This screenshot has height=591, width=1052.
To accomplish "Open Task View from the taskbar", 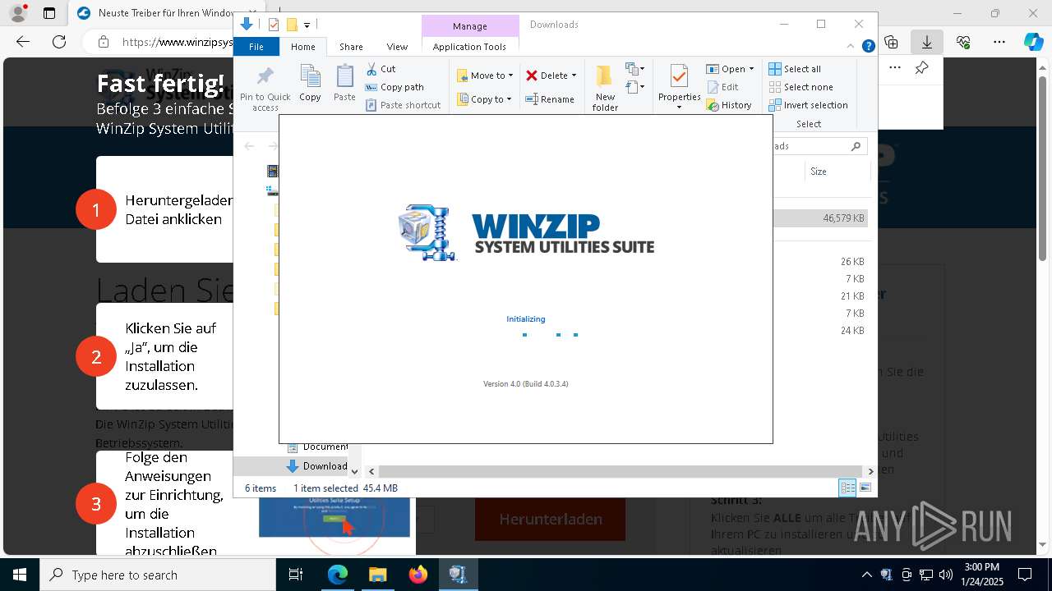I will (x=296, y=575).
